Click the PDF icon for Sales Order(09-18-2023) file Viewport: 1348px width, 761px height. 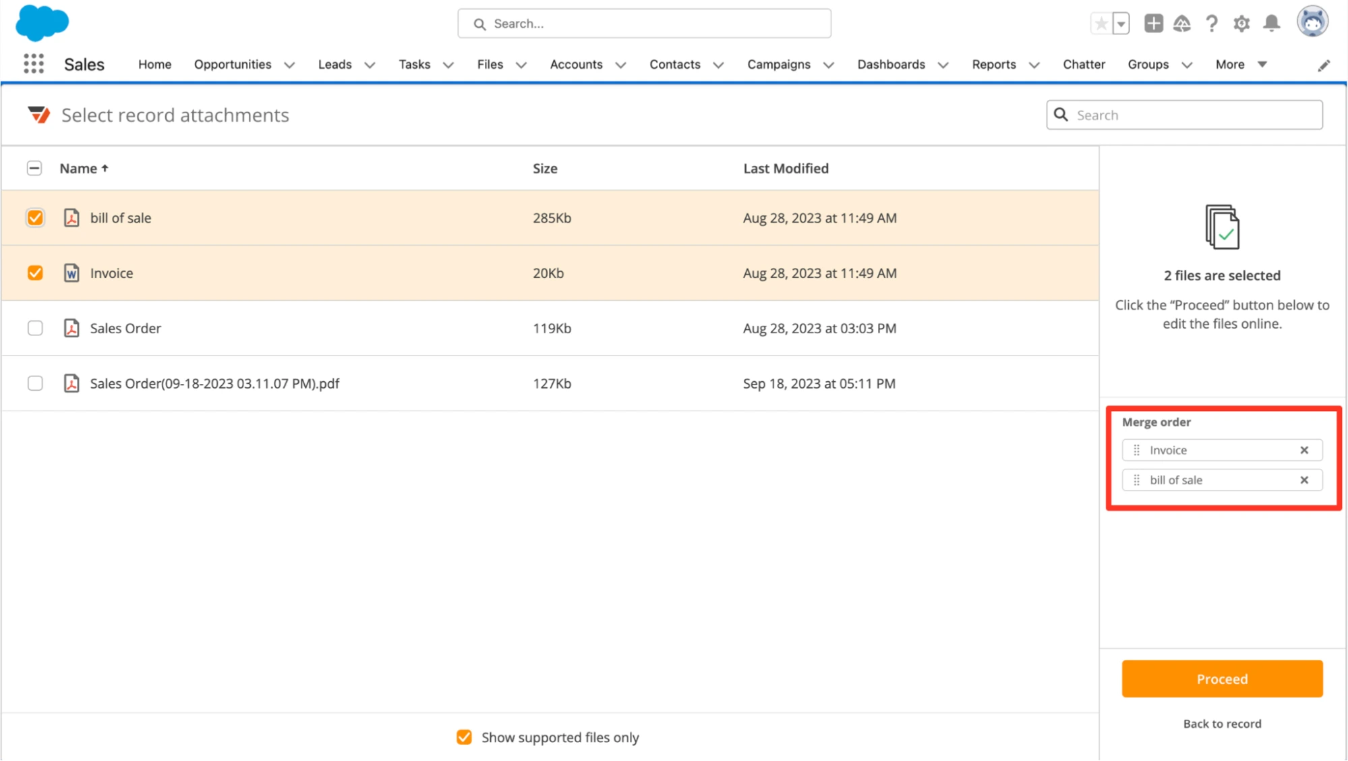71,384
